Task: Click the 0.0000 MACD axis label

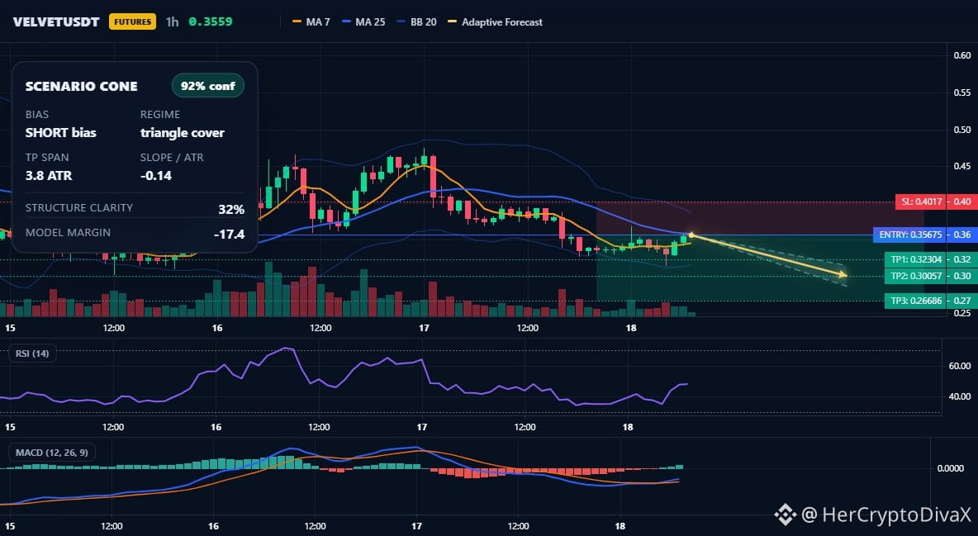Action: (x=951, y=468)
